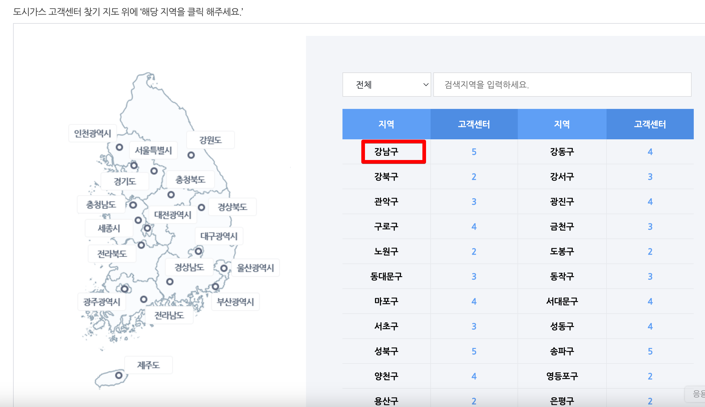705x407 pixels.
Task: Click the map marker left of 울산광역시 label
Action: coord(224,268)
